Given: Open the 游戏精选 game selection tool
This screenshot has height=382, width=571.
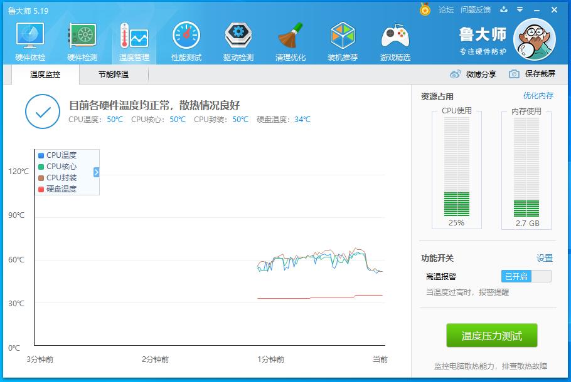Looking at the screenshot, I should 394,39.
